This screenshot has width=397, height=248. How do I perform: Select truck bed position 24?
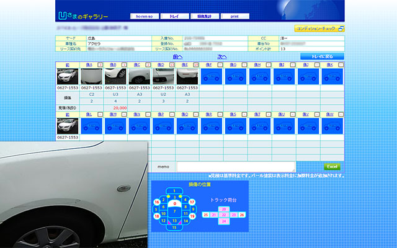[224, 221]
